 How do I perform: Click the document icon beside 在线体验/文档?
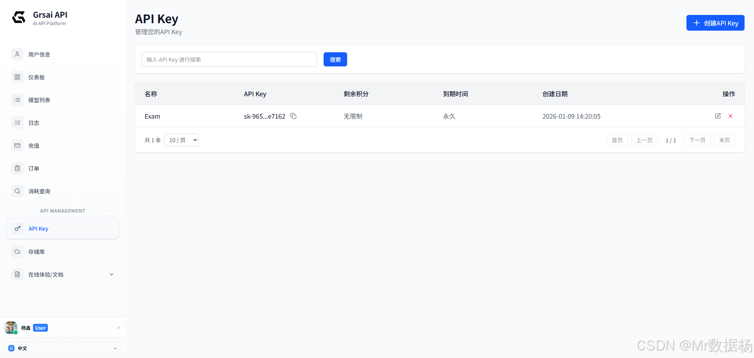coord(17,274)
